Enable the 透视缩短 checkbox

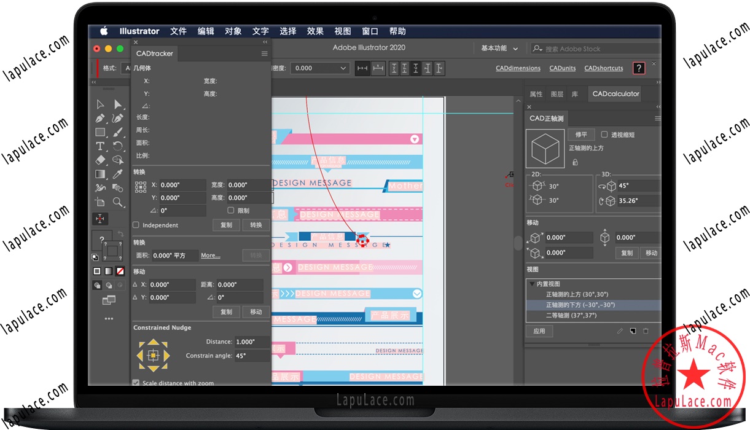604,134
